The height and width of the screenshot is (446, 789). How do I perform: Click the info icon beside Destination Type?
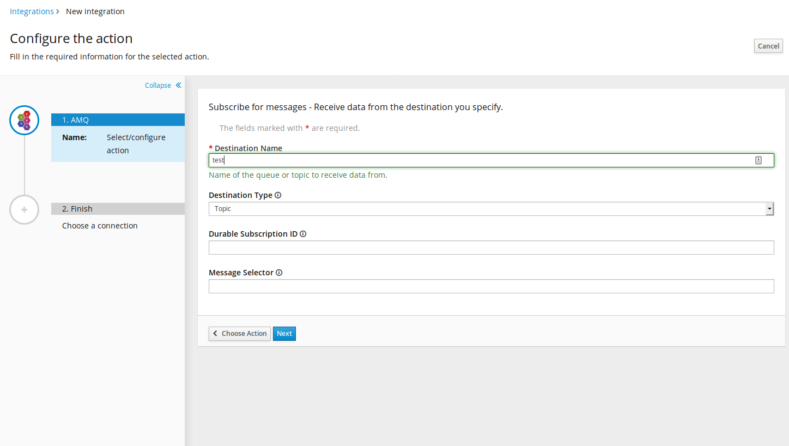(x=278, y=195)
